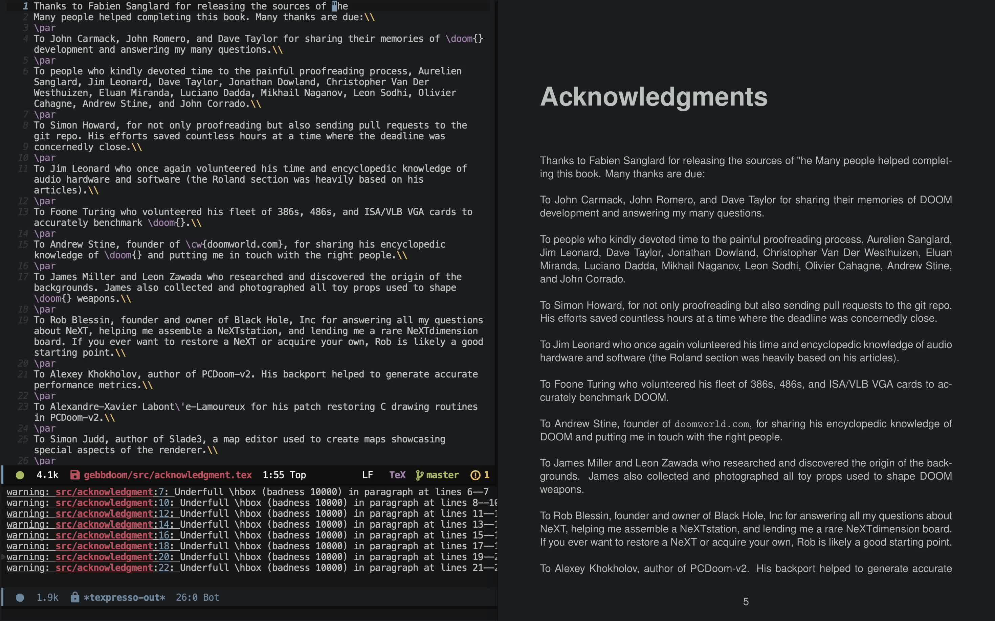
Task: Click the modeline left edge bar of acknowledgment.tex
Action: pyautogui.click(x=2, y=475)
